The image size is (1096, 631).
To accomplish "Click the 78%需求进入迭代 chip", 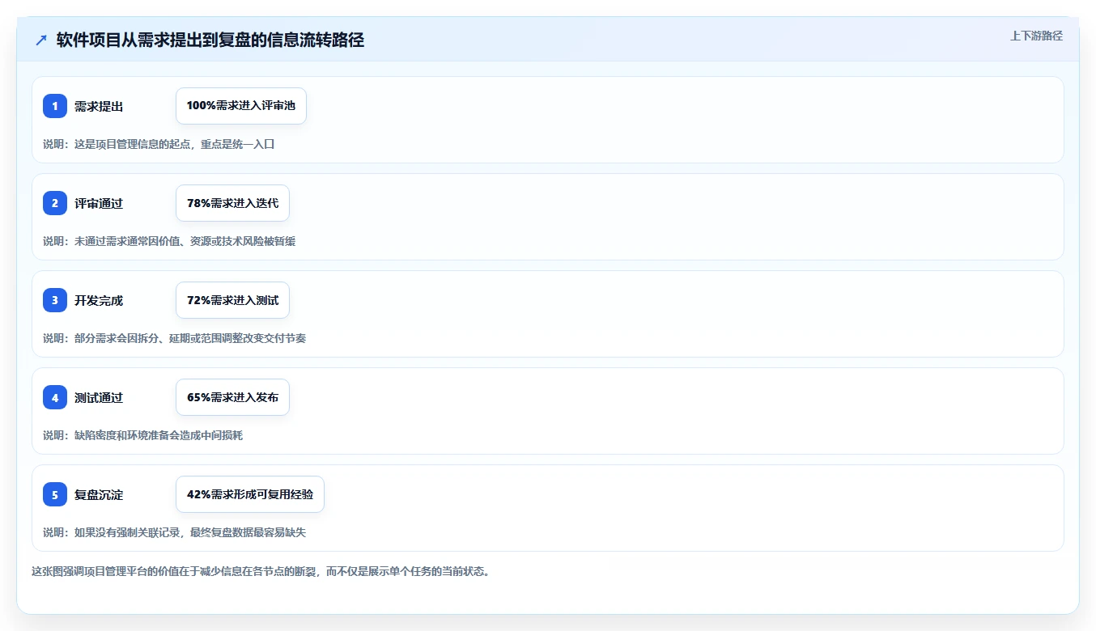I will click(x=232, y=203).
